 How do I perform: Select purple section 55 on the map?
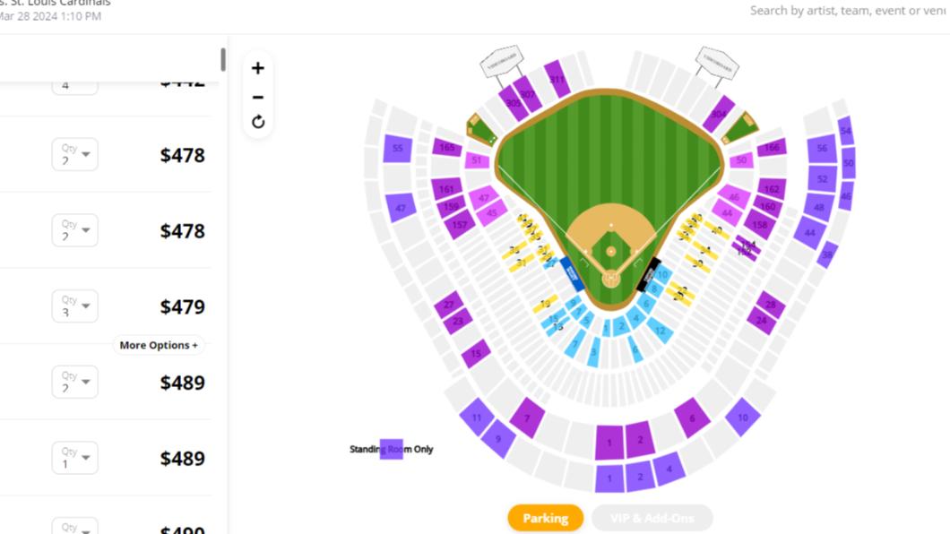pos(397,149)
